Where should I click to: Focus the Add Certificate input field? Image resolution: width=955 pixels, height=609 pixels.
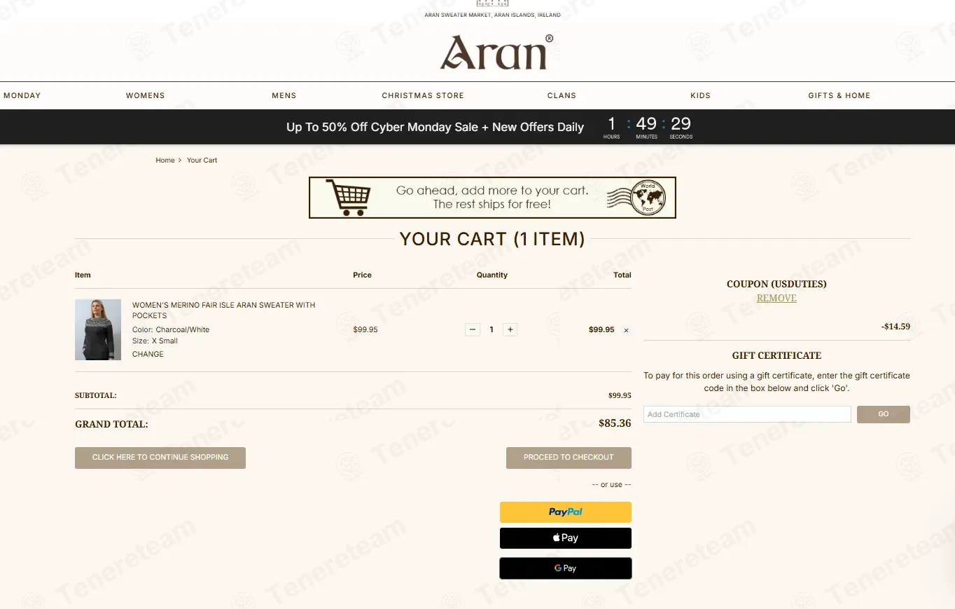pos(747,414)
